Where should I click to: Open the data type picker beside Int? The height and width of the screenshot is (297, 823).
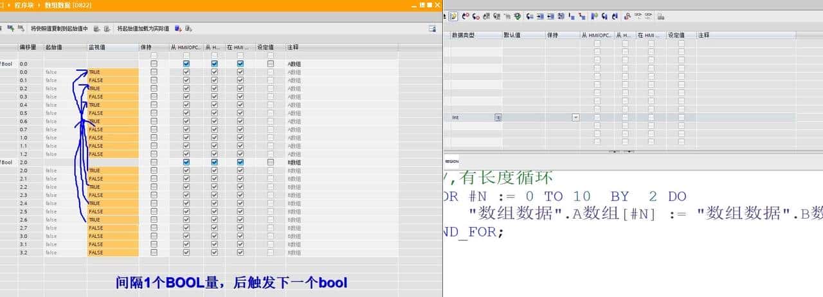click(498, 118)
